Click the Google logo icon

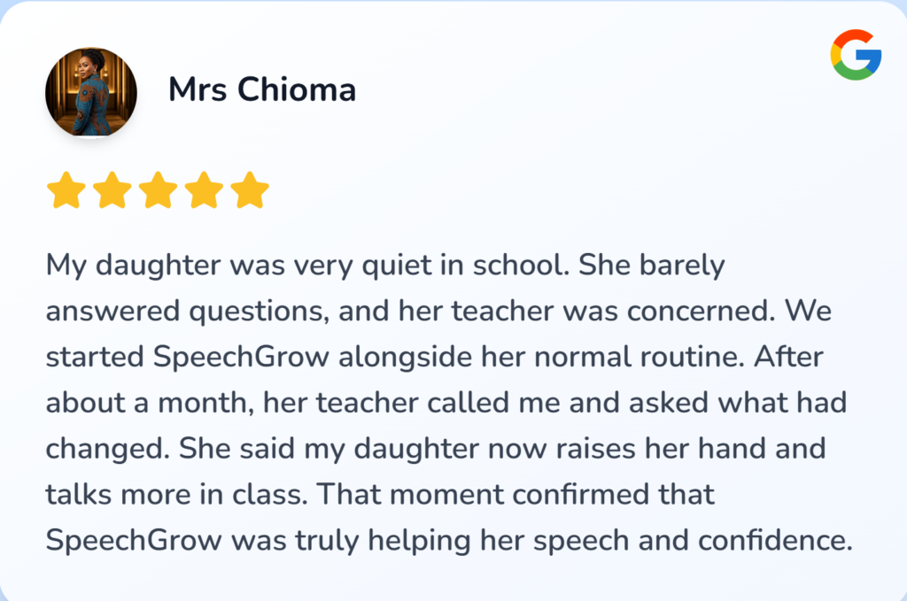click(856, 55)
